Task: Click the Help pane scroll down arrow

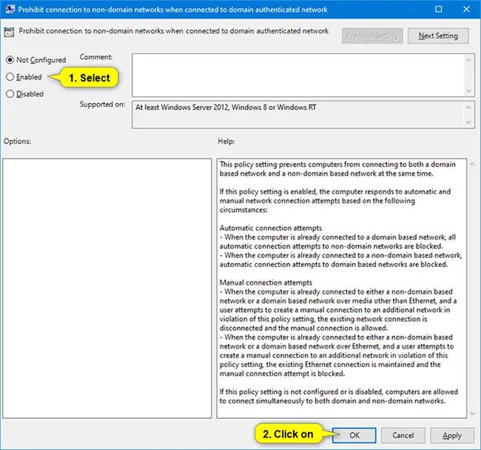Action: tap(472, 414)
